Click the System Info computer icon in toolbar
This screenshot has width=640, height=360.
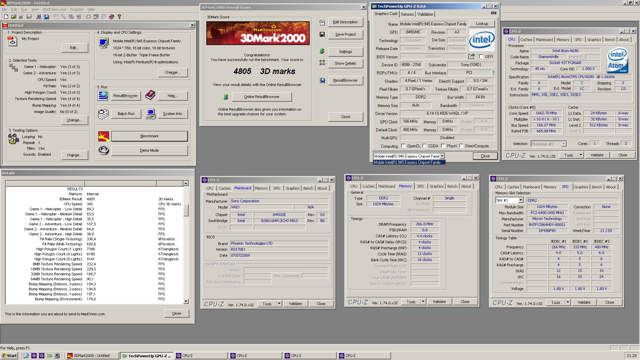pos(39,17)
